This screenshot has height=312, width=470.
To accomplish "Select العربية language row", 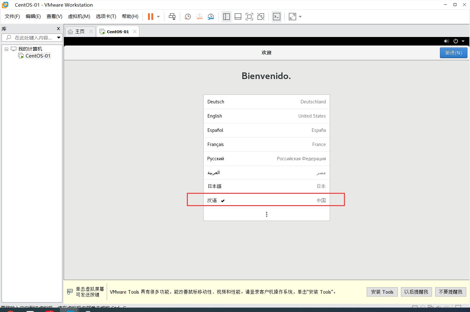I will 267,173.
